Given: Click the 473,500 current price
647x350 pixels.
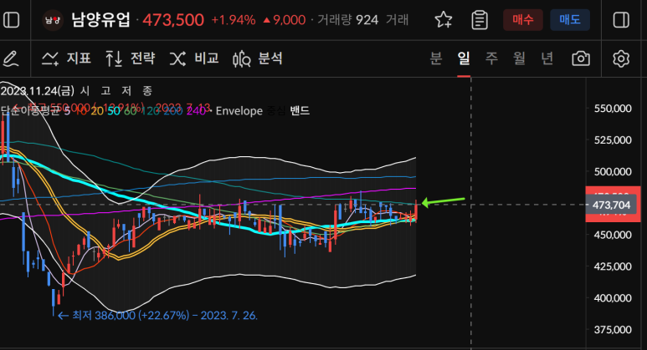Looking at the screenshot, I should point(173,20).
